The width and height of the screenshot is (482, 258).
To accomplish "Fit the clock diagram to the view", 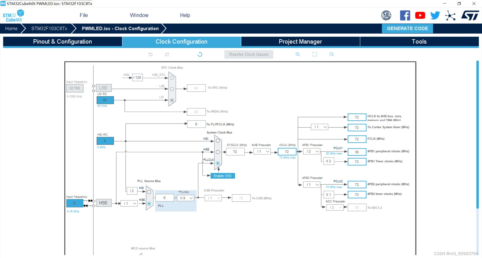I will [x=315, y=54].
